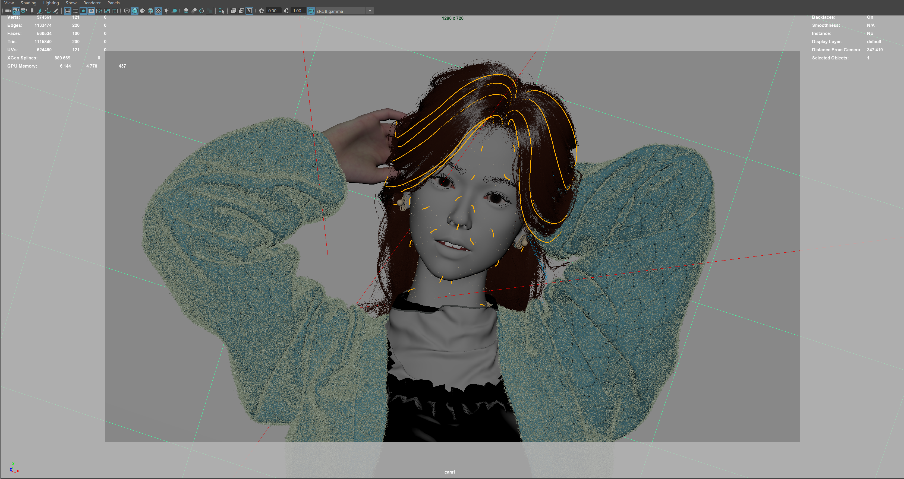This screenshot has width=904, height=479.
Task: Toggle the Safe Title overlay
Action: (x=115, y=11)
